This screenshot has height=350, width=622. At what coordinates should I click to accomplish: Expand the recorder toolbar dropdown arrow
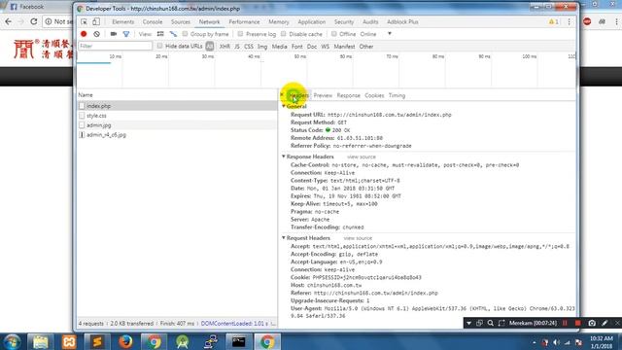468,323
